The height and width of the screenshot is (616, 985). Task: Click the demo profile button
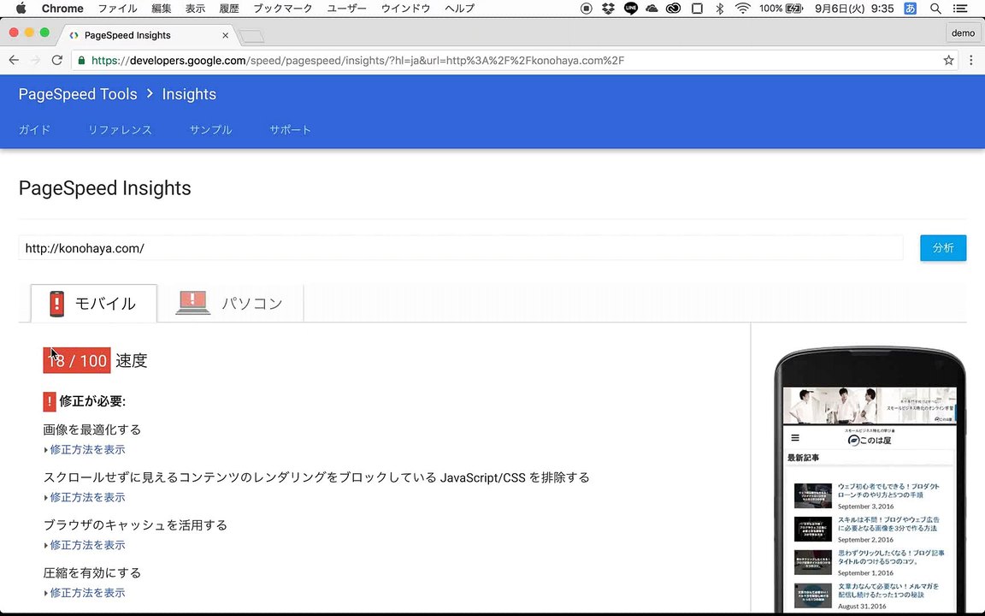[963, 33]
